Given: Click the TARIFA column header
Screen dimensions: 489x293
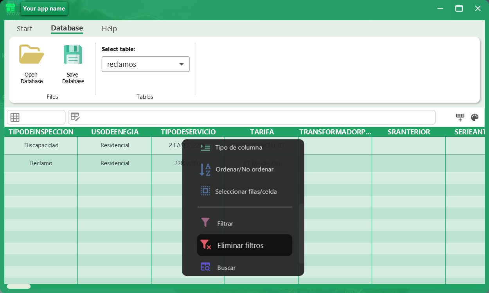Looking at the screenshot, I should pyautogui.click(x=262, y=132).
